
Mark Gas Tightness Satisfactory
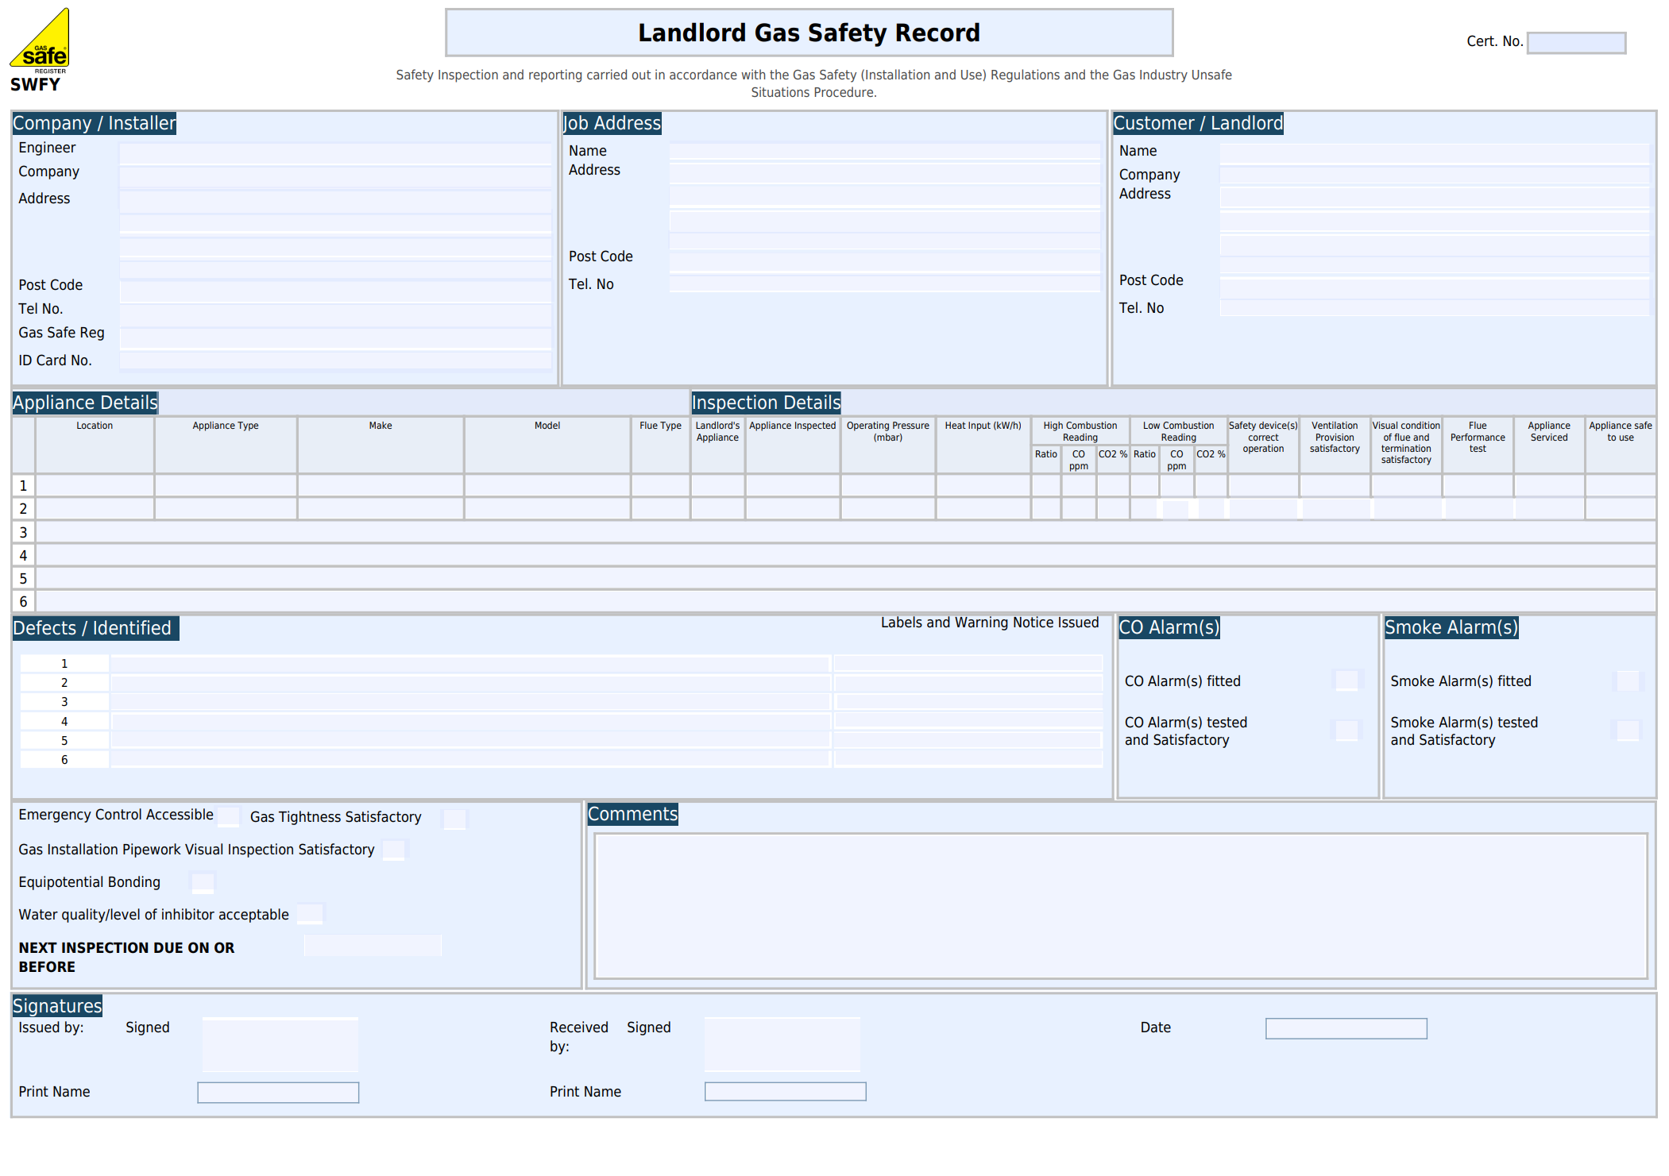click(x=453, y=819)
